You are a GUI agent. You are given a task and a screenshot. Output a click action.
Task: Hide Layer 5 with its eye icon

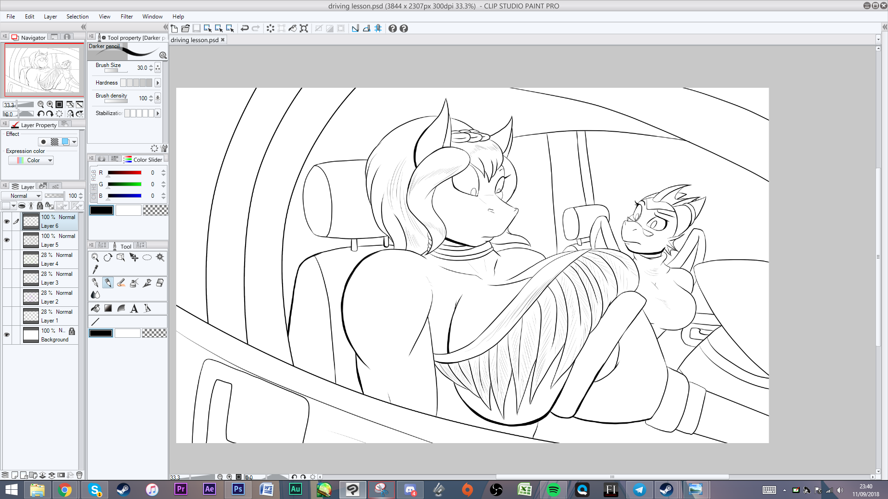(6, 240)
